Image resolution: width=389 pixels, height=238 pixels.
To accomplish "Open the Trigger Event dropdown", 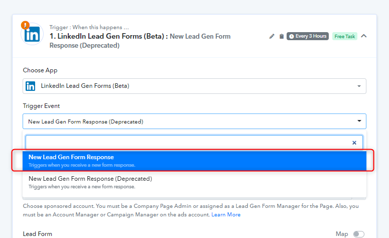I will 195,122.
